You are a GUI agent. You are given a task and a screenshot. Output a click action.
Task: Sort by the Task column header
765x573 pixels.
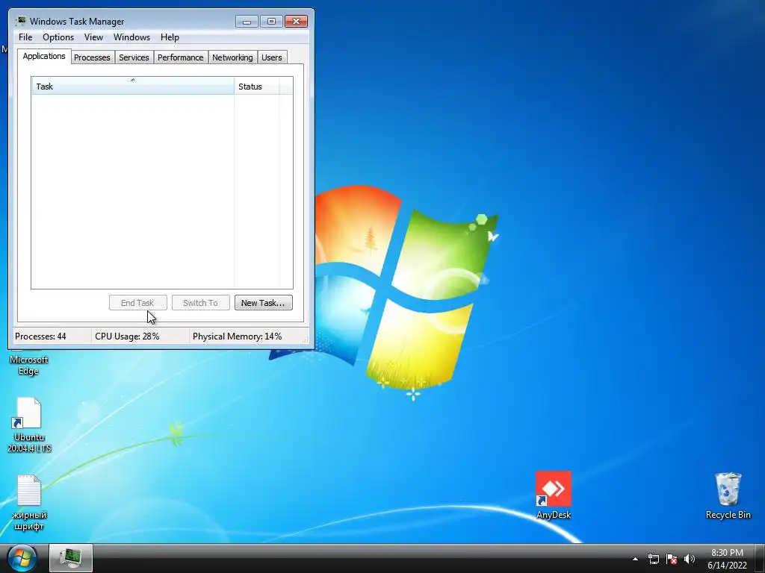click(133, 87)
